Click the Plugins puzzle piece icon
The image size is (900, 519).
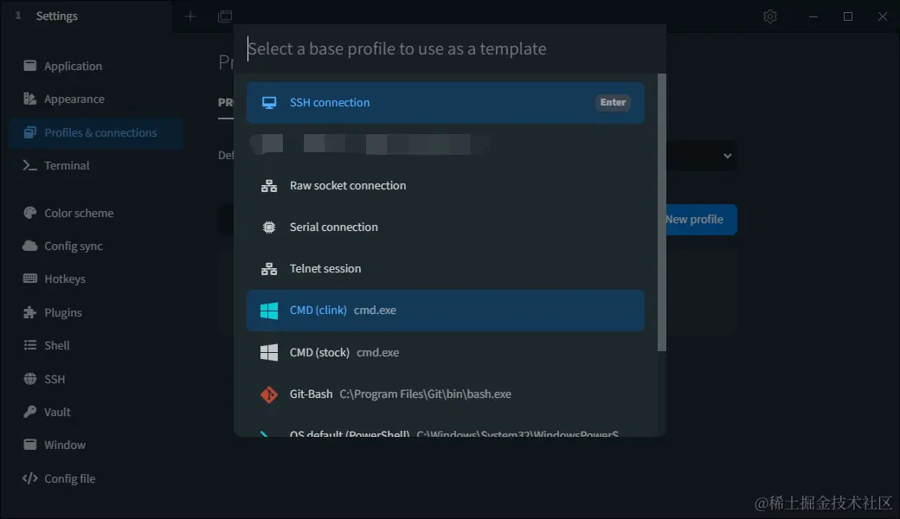29,312
